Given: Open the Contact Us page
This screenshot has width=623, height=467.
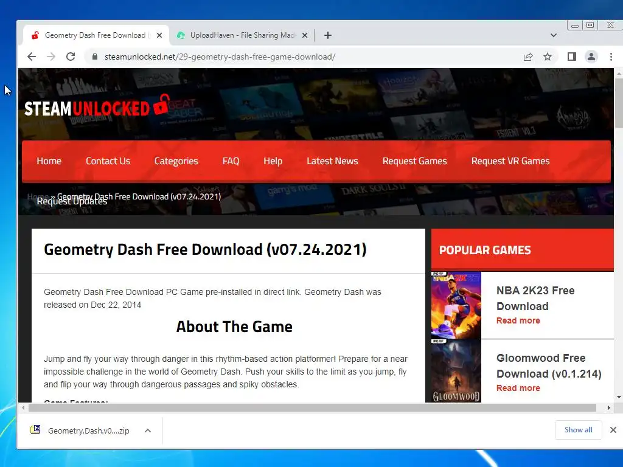Looking at the screenshot, I should tap(108, 161).
